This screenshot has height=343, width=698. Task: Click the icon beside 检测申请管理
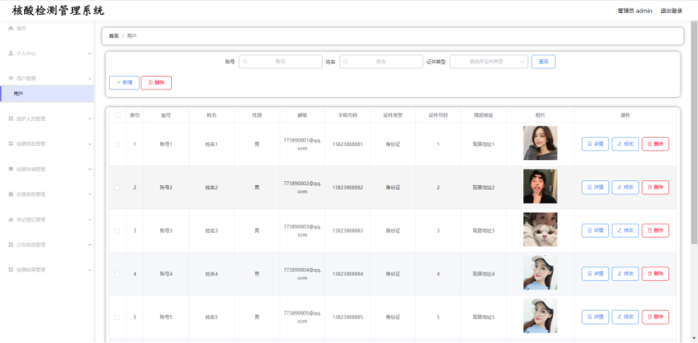11,169
